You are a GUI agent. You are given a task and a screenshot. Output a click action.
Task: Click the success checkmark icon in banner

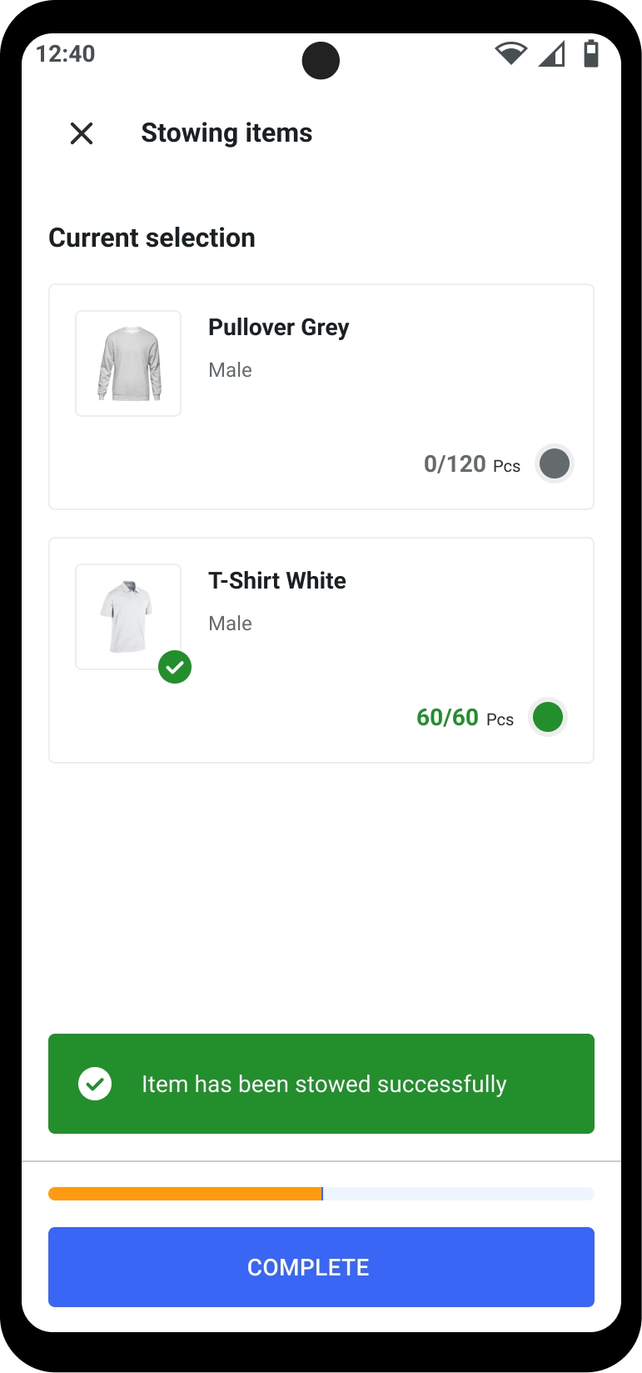pos(95,1084)
